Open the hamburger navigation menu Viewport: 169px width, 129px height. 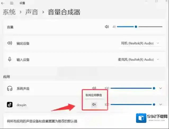pyautogui.click(x=12, y=3)
